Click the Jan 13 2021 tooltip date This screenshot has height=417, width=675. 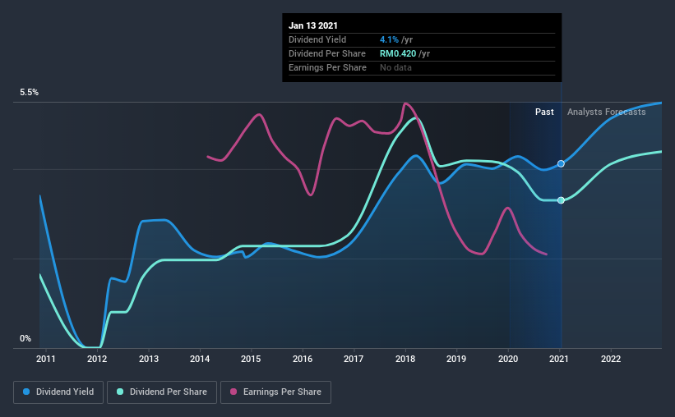tap(313, 25)
